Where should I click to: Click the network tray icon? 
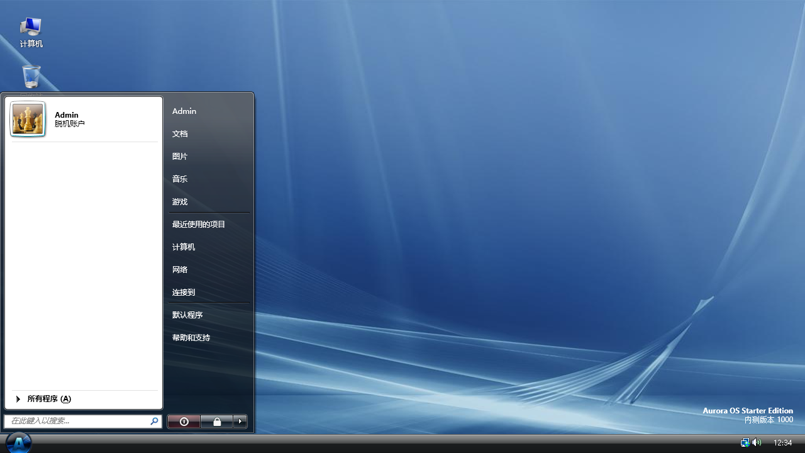point(745,442)
